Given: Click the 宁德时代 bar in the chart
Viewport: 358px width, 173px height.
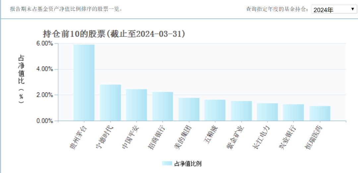Looking at the screenshot, I should pos(110,103).
